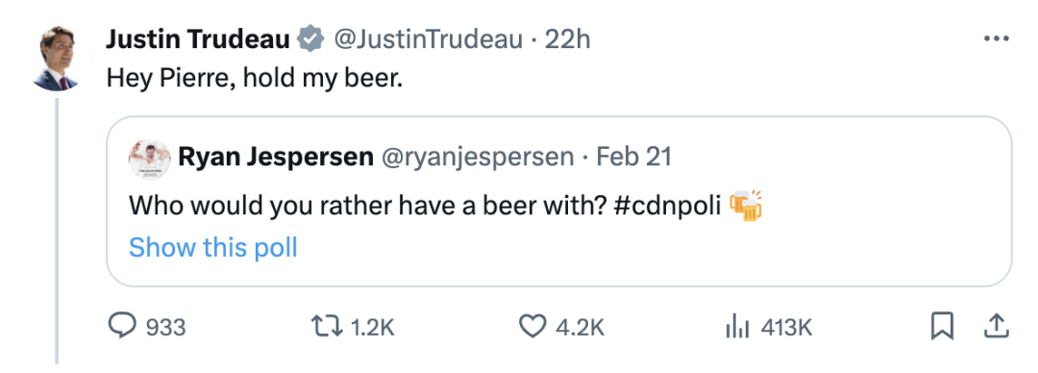Open Ryan Jespersen's small avatar in quoted tweet
This screenshot has width=1038, height=373.
[x=150, y=160]
